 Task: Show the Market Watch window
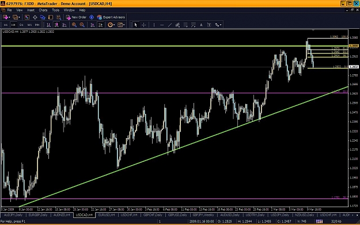point(27,17)
